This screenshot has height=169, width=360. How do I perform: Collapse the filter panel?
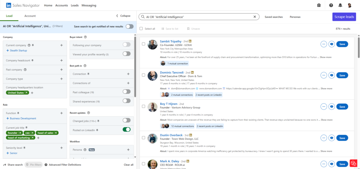tap(123, 16)
